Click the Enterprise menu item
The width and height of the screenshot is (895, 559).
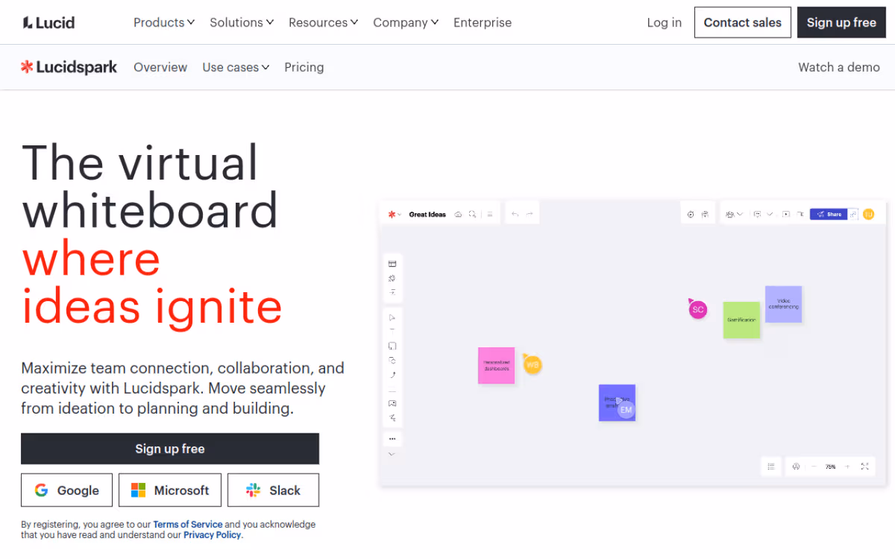click(483, 22)
